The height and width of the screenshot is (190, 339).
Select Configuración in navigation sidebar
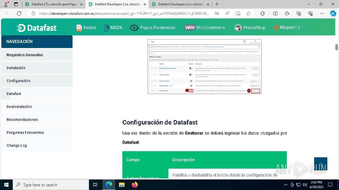click(37, 81)
